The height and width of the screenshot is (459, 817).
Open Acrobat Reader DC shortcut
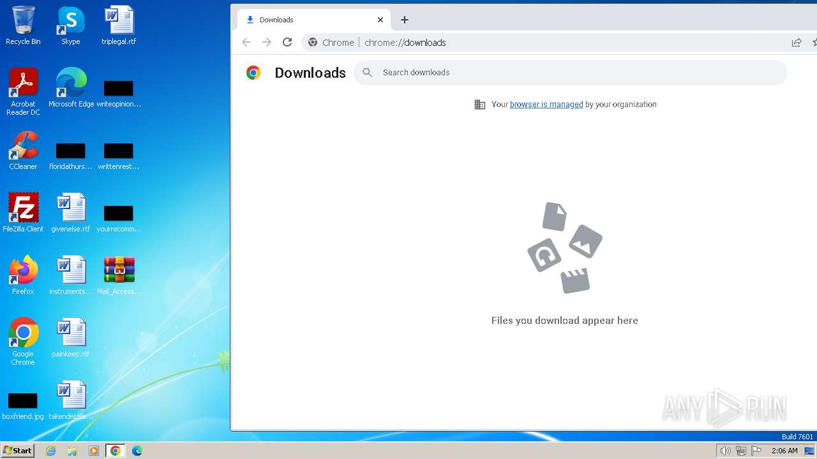(x=23, y=91)
